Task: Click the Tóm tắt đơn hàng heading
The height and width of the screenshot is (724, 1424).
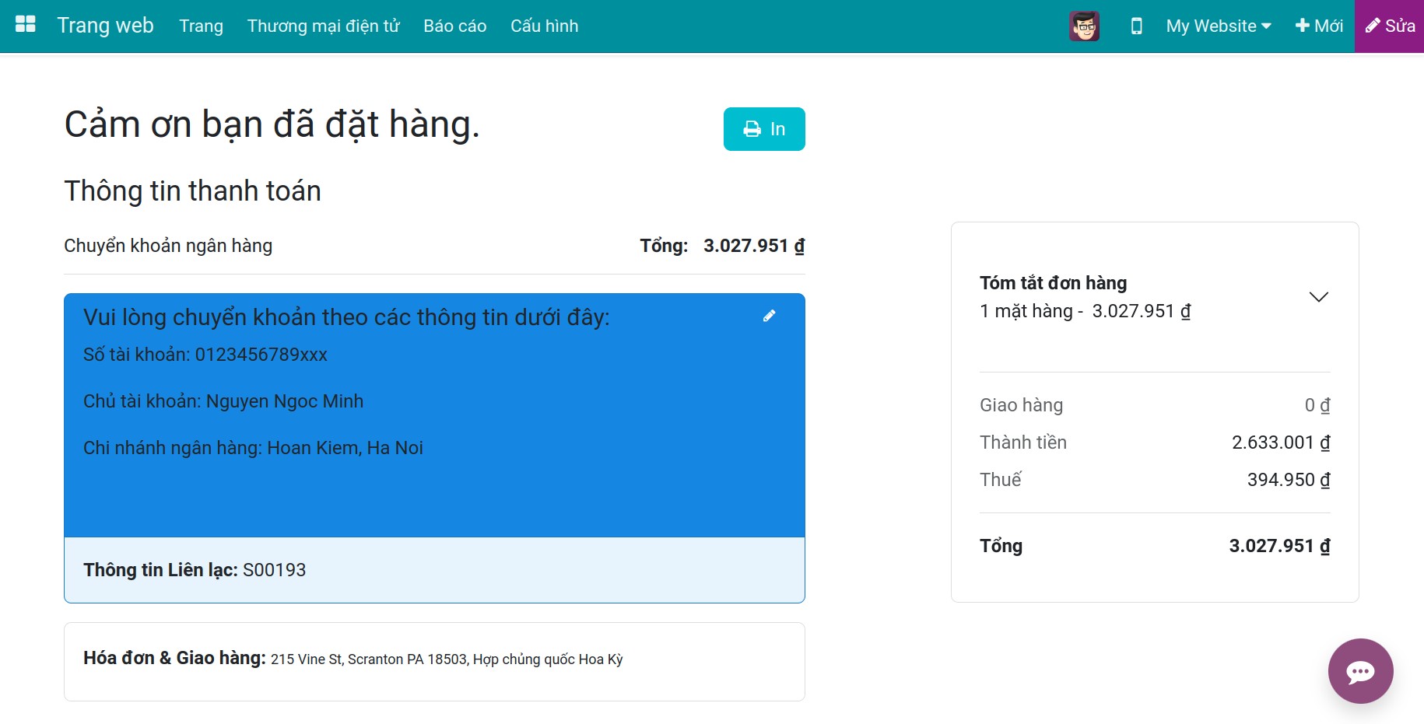Action: pos(1053,283)
